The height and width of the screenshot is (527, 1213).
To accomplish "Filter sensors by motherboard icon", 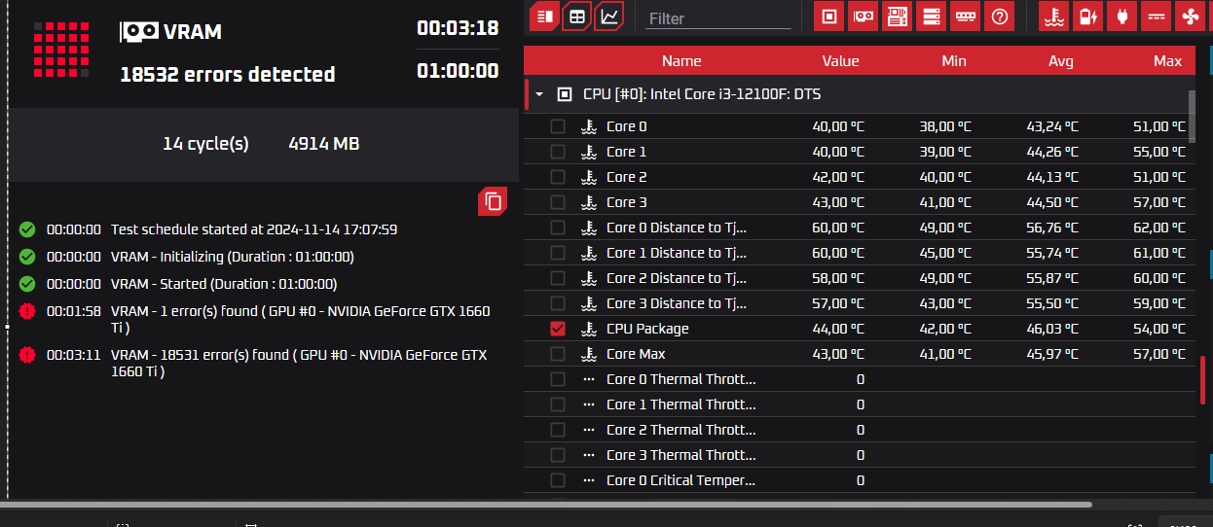I will tap(898, 17).
